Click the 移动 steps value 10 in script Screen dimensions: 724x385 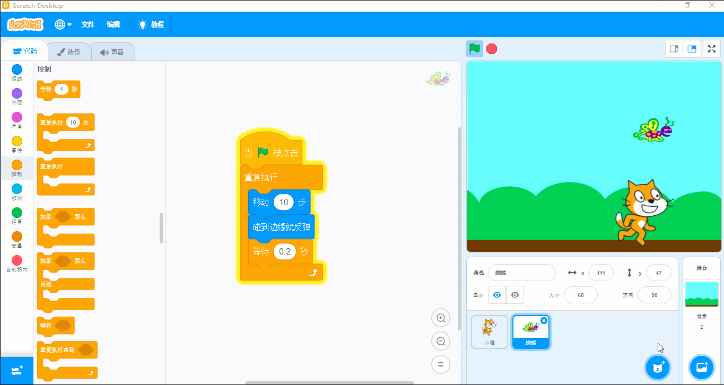click(x=284, y=202)
